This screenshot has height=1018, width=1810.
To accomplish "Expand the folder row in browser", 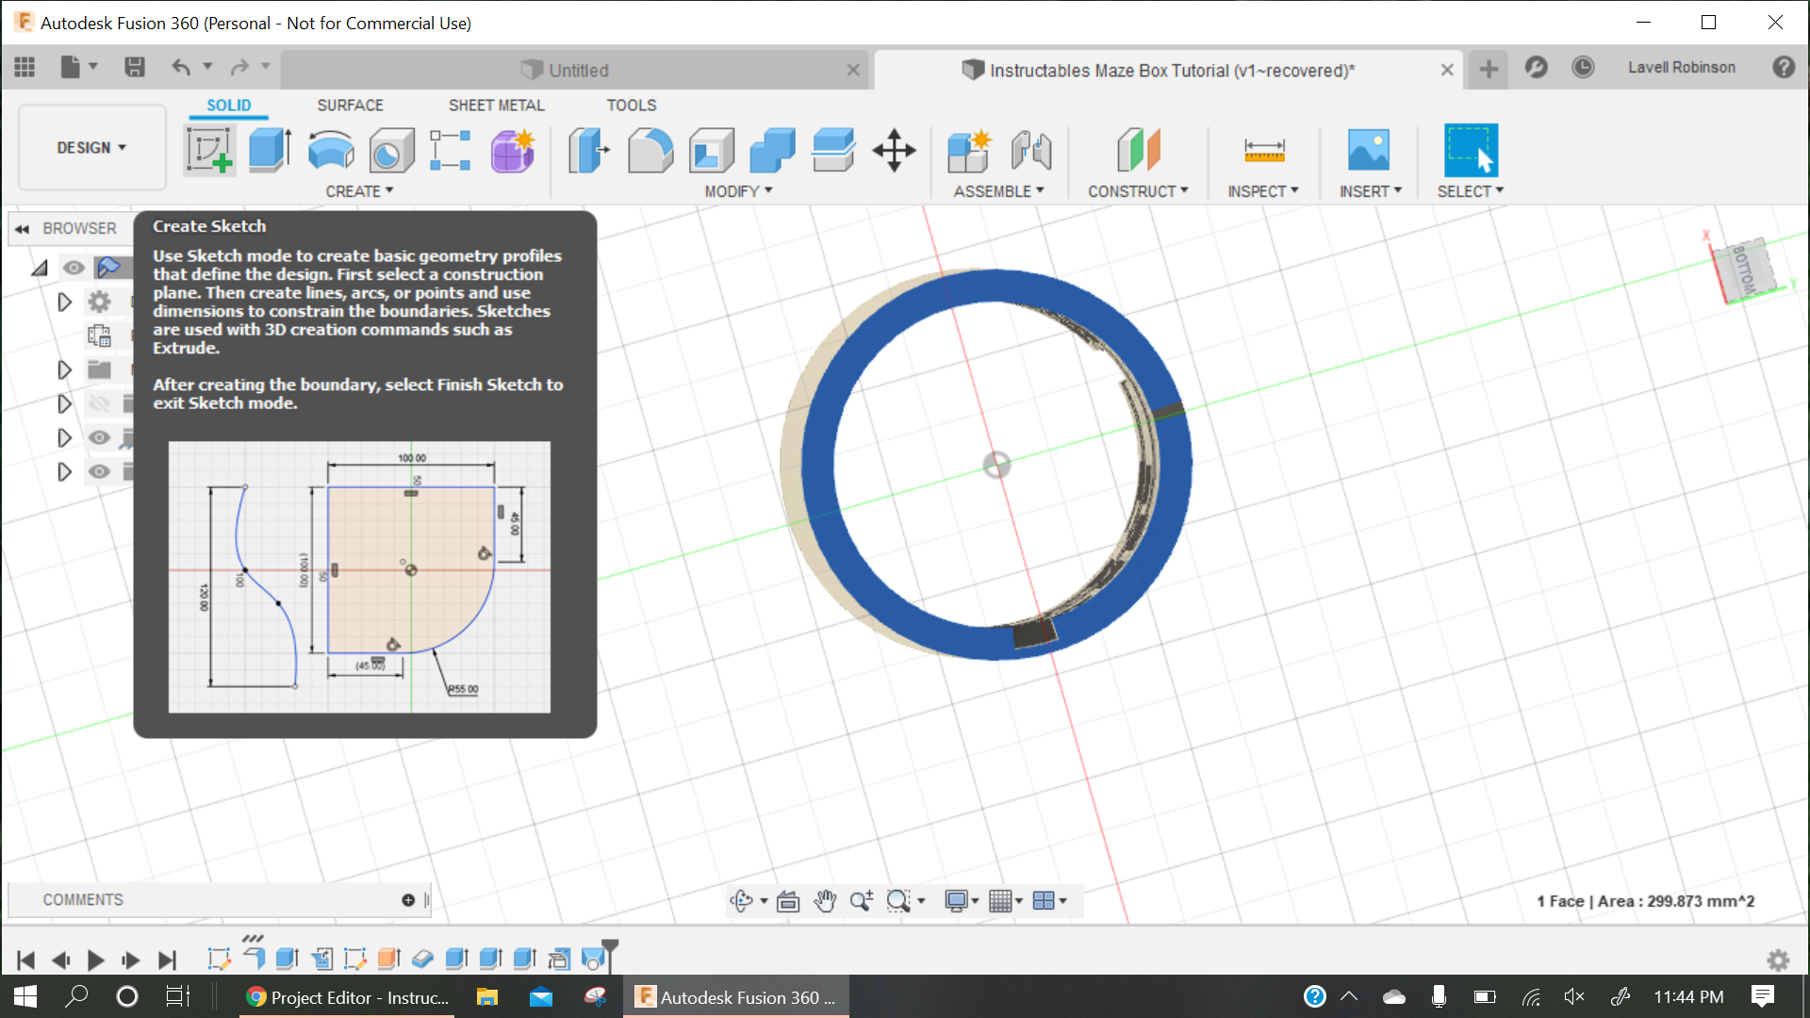I will (64, 370).
